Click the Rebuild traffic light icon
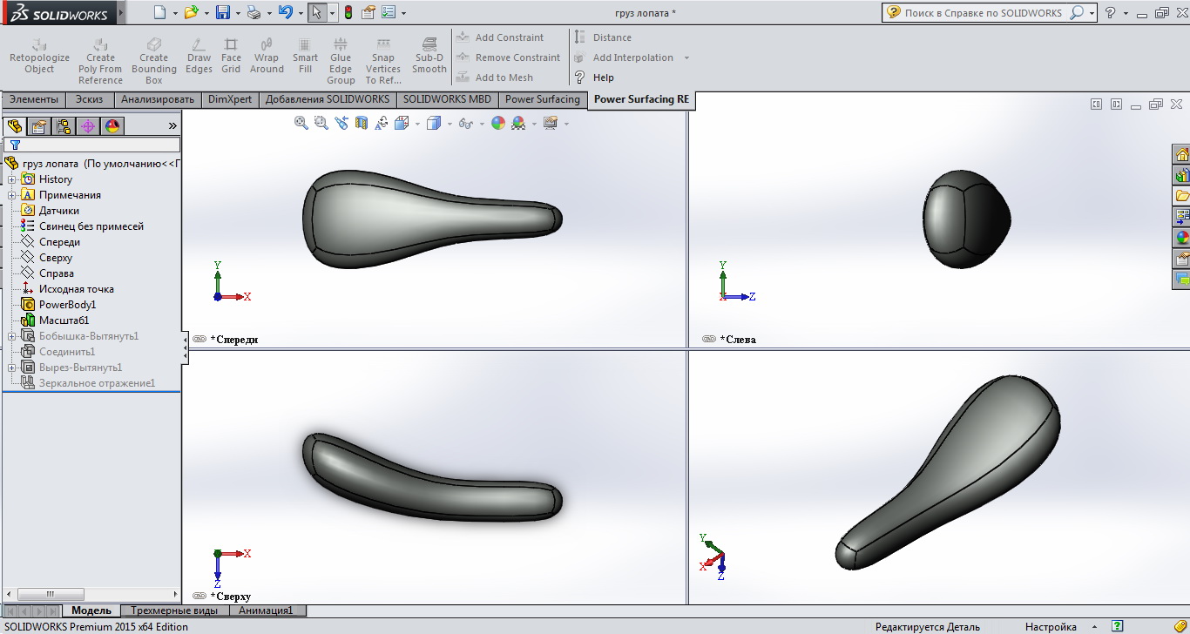1190x634 pixels. click(x=348, y=13)
